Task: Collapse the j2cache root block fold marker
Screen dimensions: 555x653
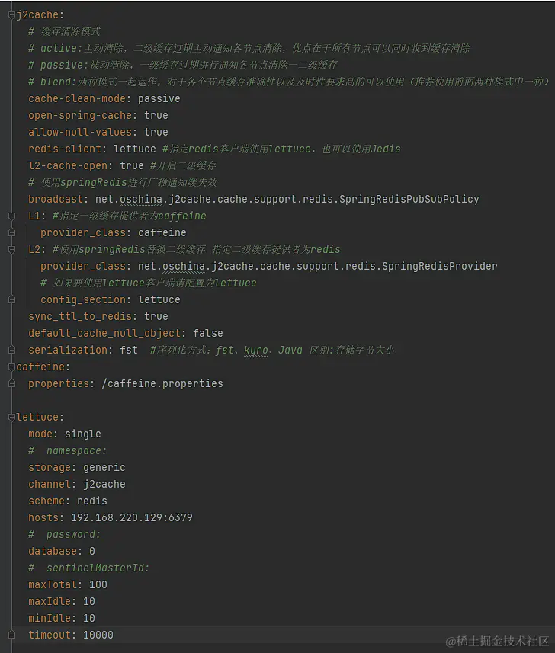Action: click(11, 15)
